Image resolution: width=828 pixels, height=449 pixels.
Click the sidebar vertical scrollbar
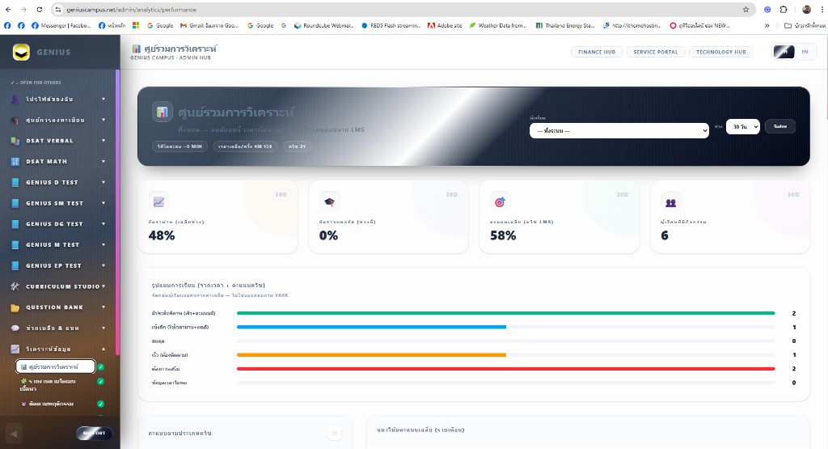117,211
